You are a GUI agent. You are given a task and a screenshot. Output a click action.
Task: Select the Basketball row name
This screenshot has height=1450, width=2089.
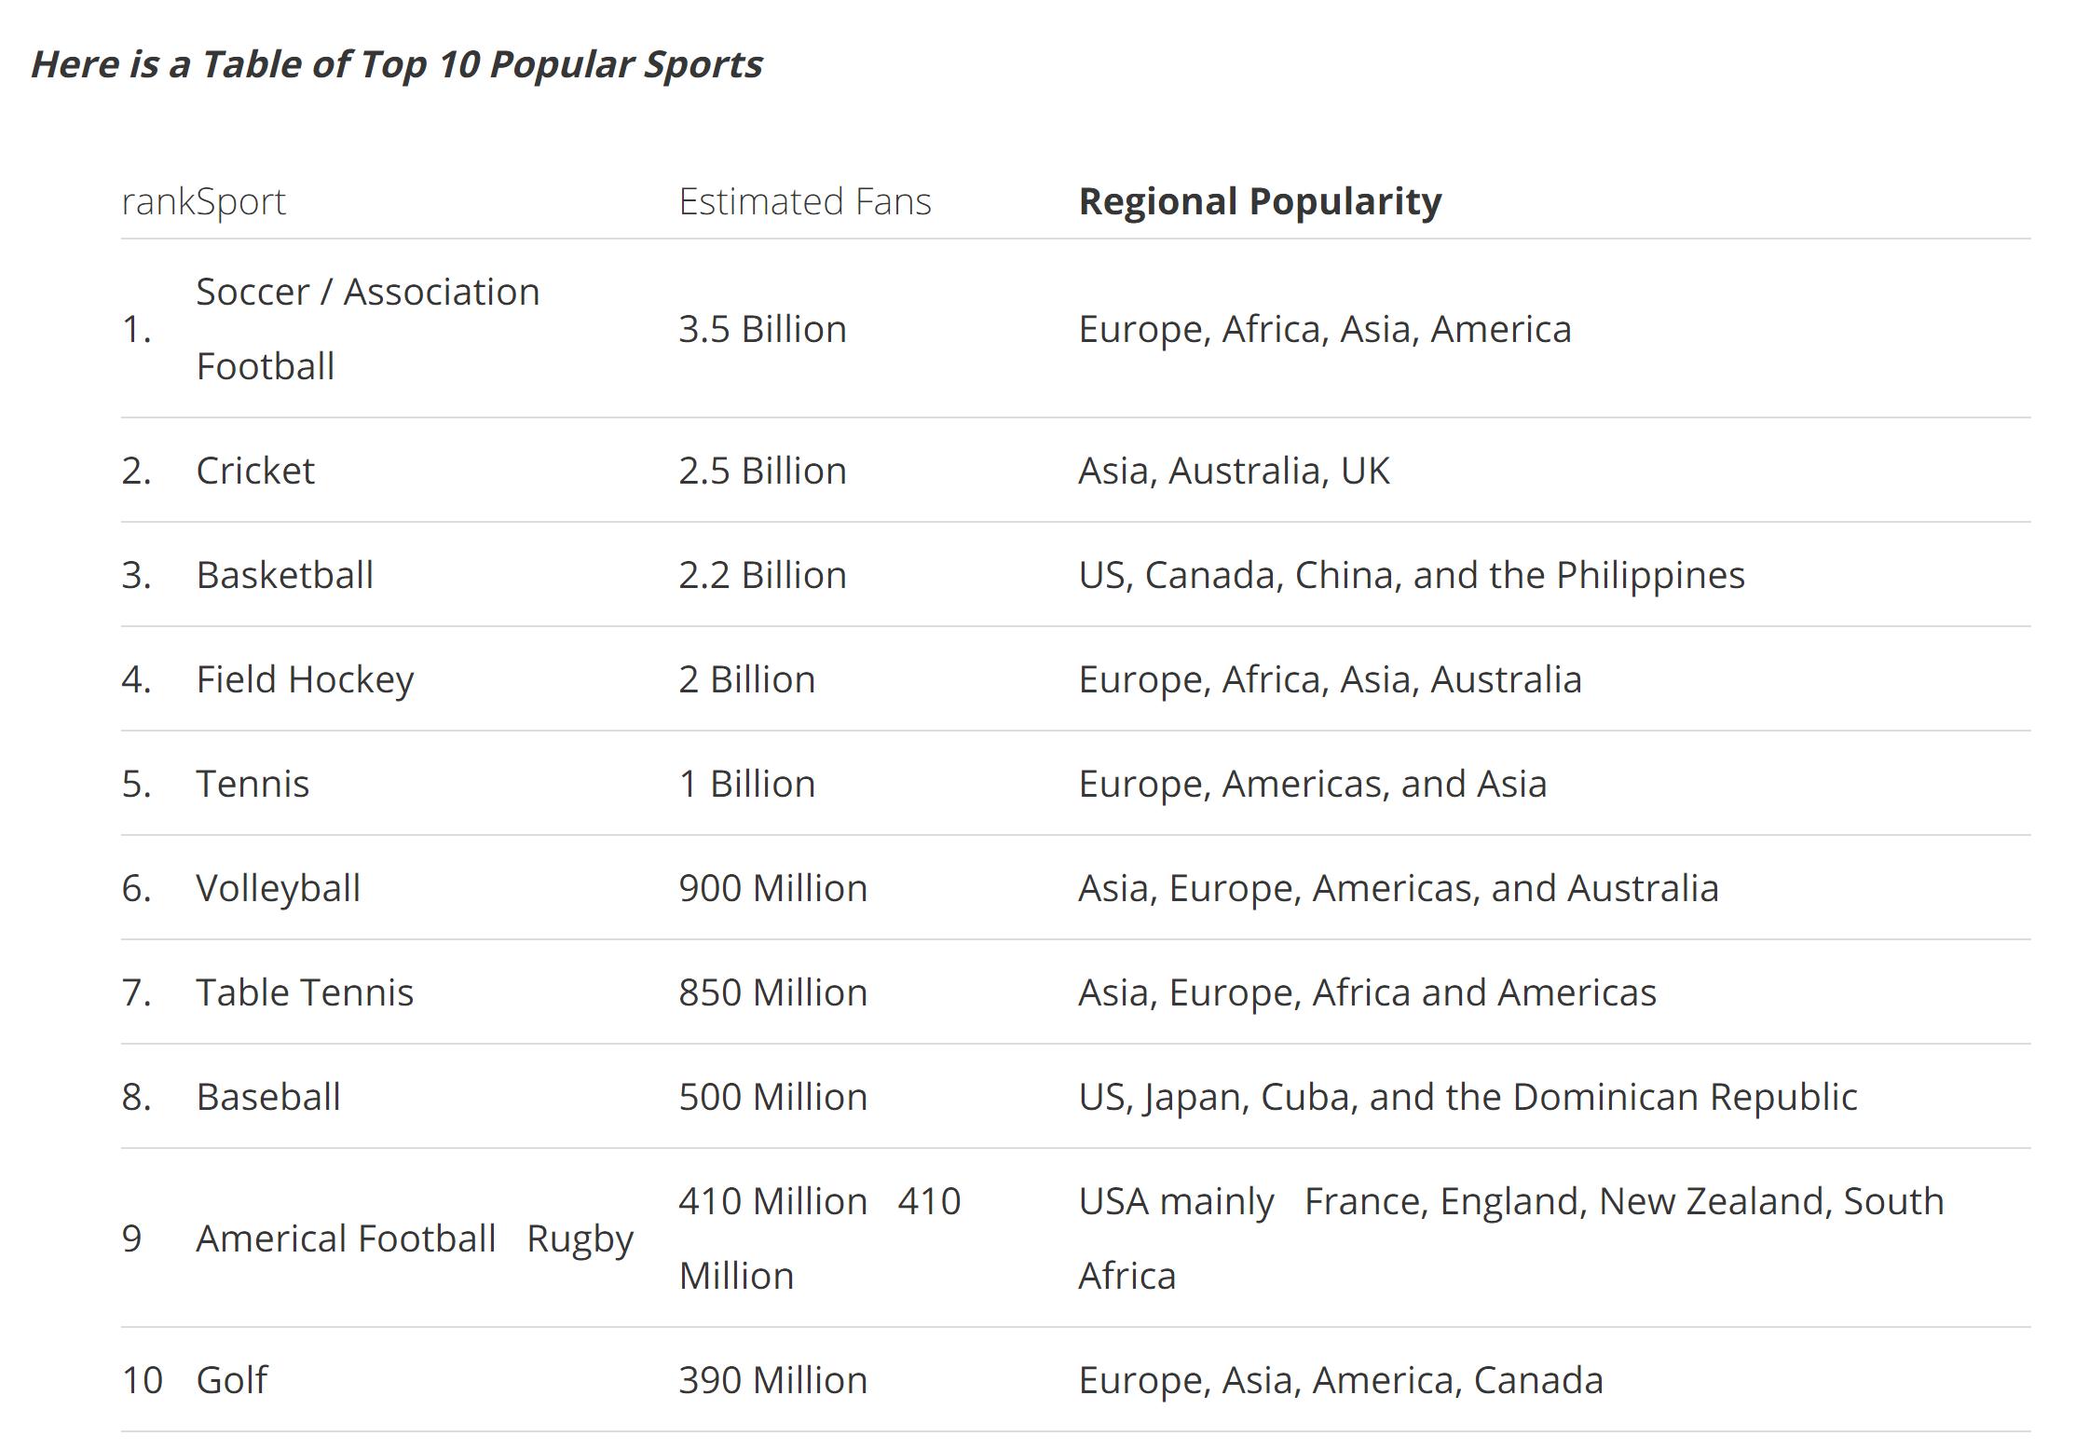click(284, 575)
